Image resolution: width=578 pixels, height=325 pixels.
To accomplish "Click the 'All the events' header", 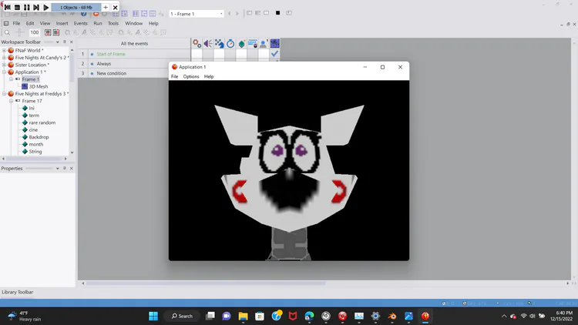I will click(134, 43).
